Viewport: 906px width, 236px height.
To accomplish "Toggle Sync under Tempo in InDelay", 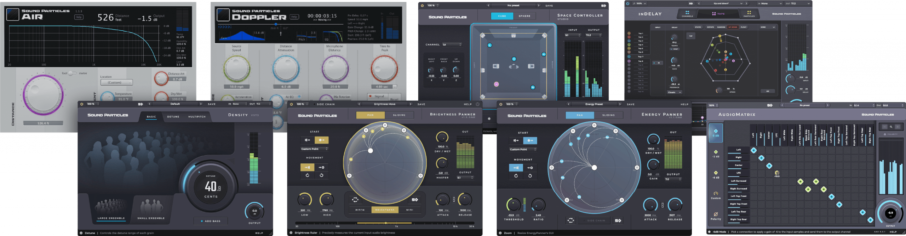I will click(674, 49).
